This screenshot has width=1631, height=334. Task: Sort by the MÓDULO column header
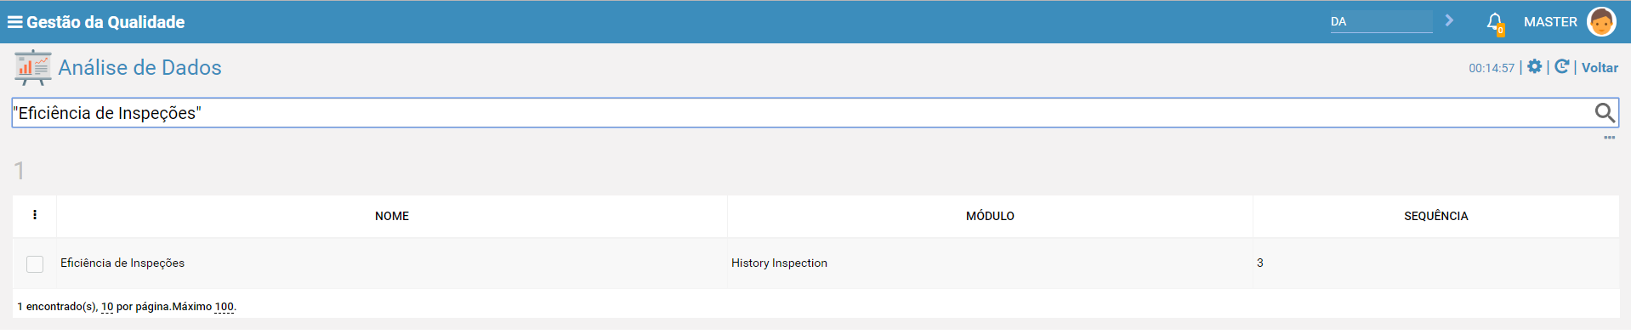coord(990,216)
